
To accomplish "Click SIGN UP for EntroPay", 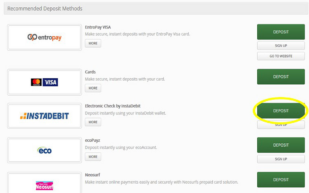I will point(280,46).
